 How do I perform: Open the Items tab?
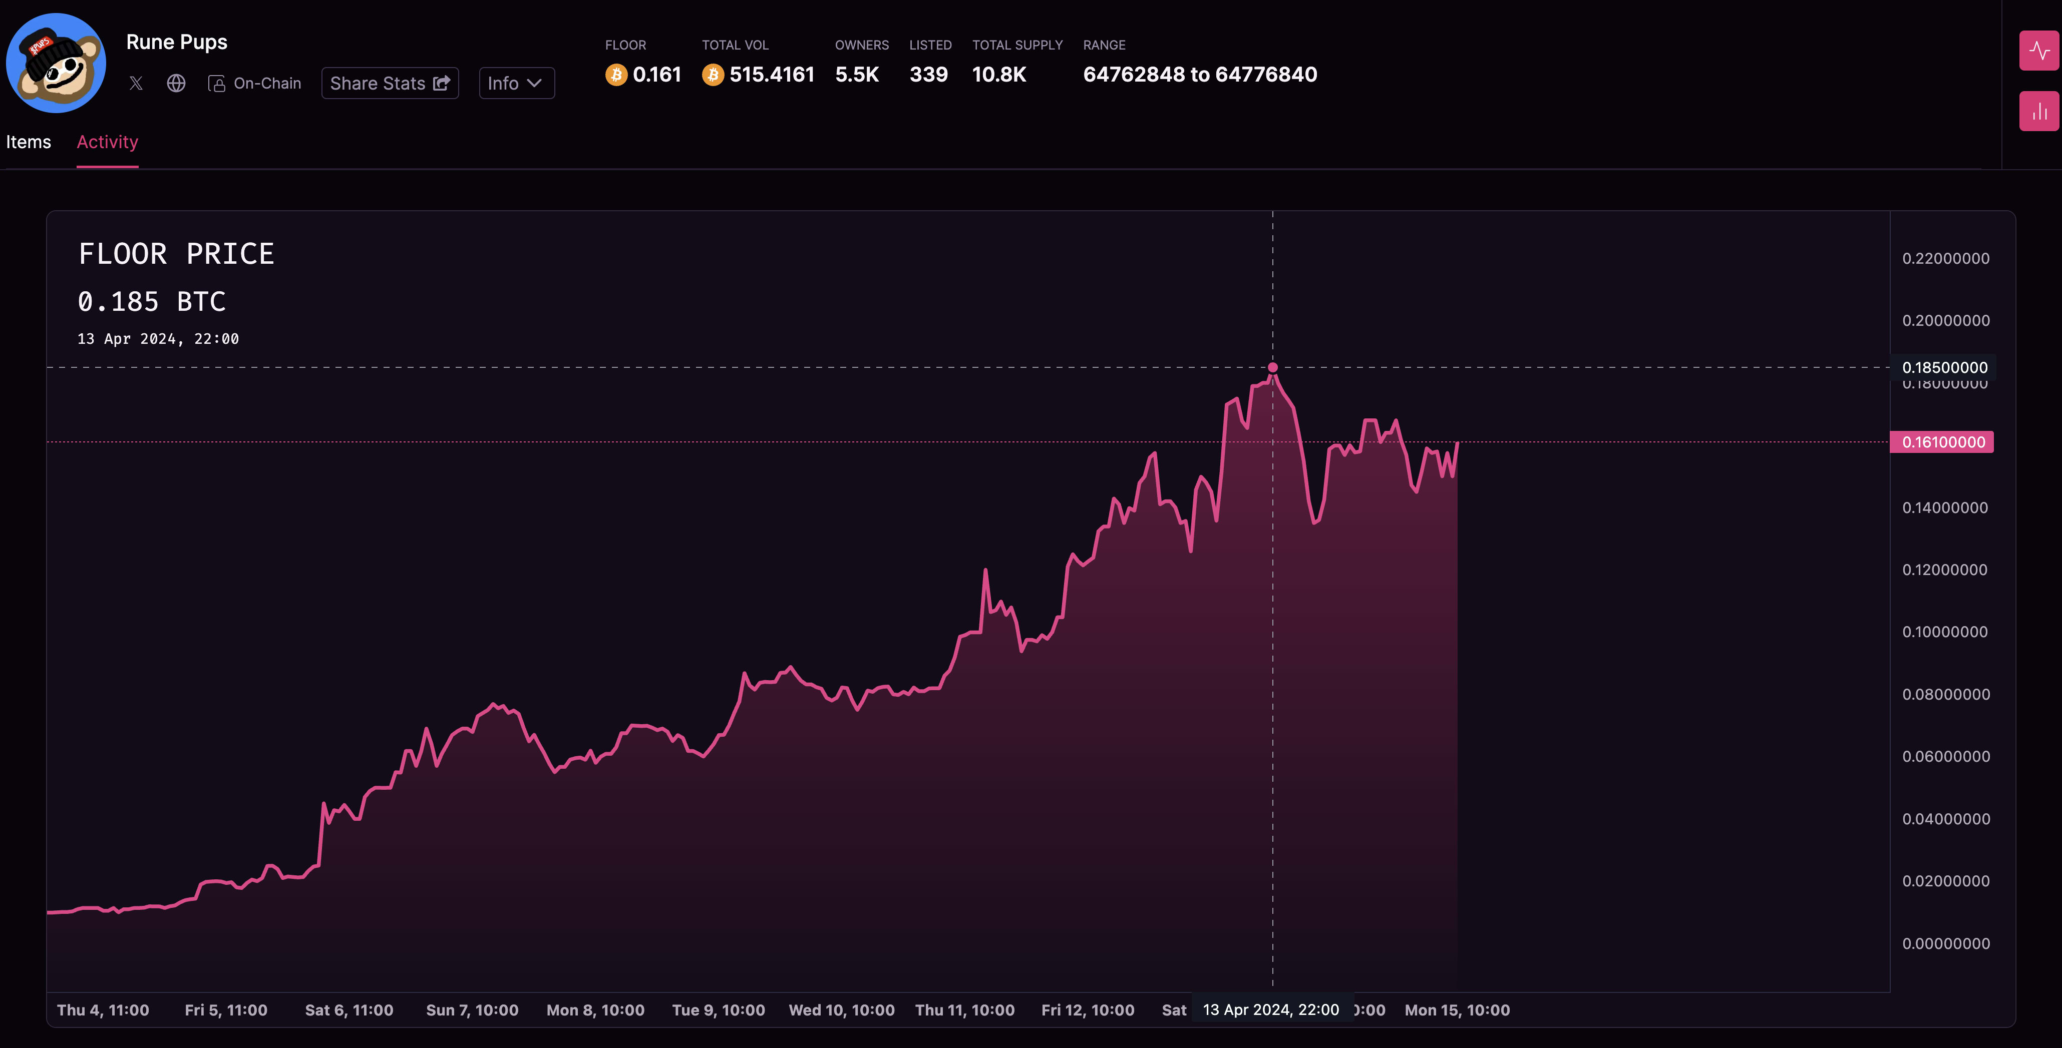(x=29, y=142)
